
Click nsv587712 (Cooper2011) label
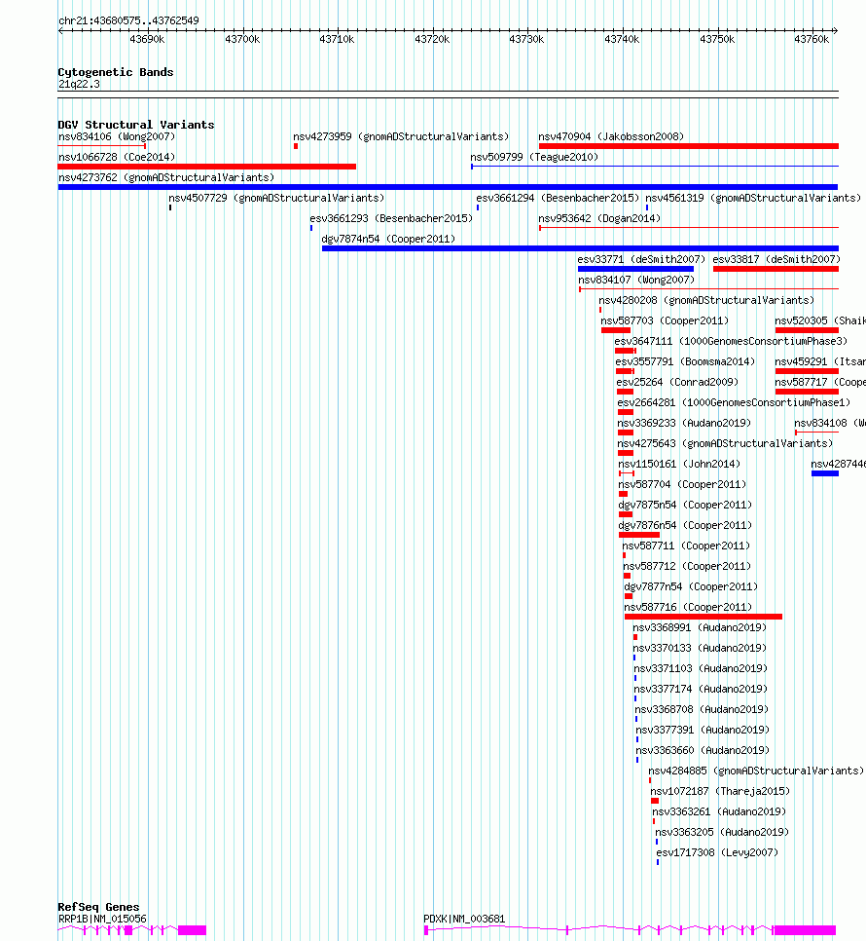(x=687, y=566)
